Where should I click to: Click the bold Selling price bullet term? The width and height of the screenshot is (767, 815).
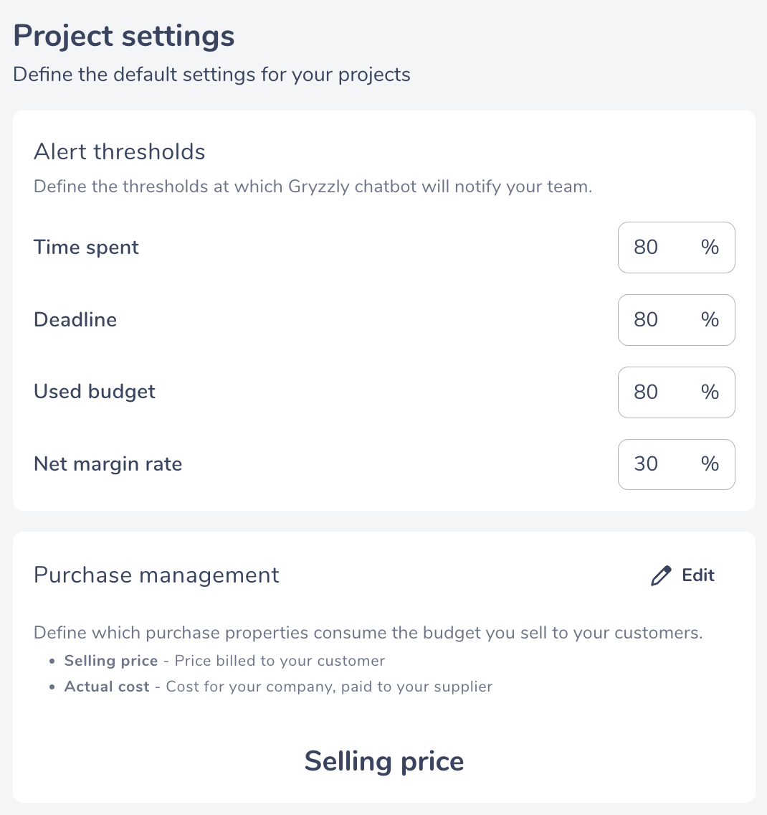coord(111,661)
